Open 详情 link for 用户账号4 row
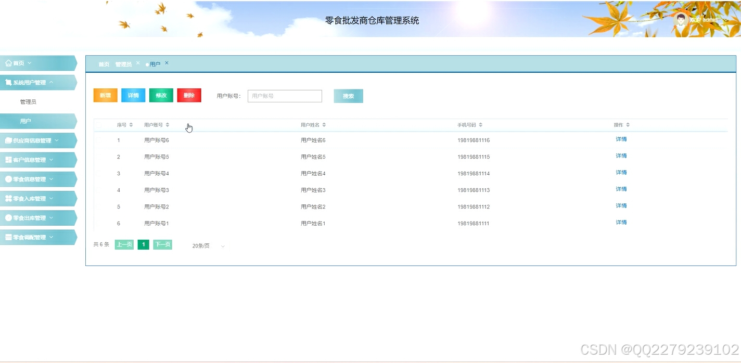Screen dimensions: 741x363 click(621, 172)
